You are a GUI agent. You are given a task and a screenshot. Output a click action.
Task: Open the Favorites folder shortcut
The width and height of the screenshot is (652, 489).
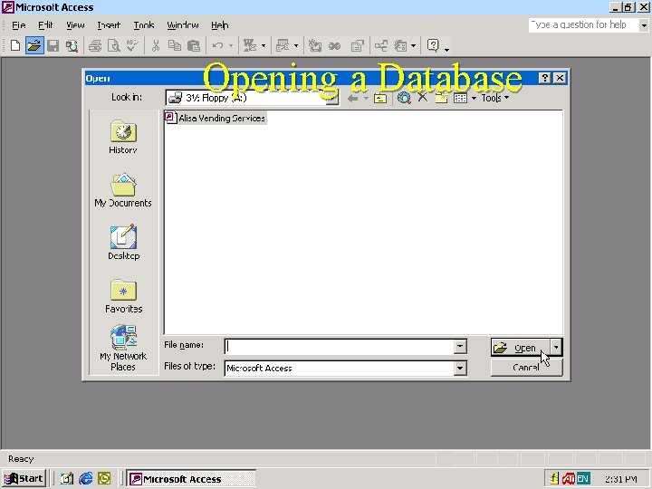pyautogui.click(x=123, y=296)
